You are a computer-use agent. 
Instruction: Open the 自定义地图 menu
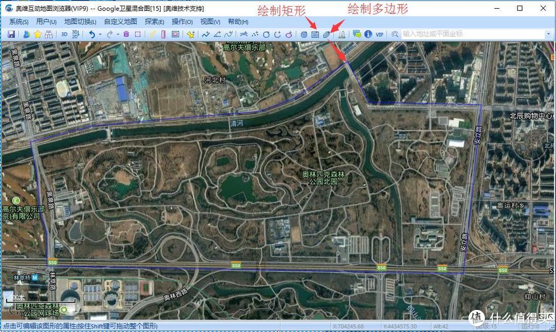click(x=120, y=22)
